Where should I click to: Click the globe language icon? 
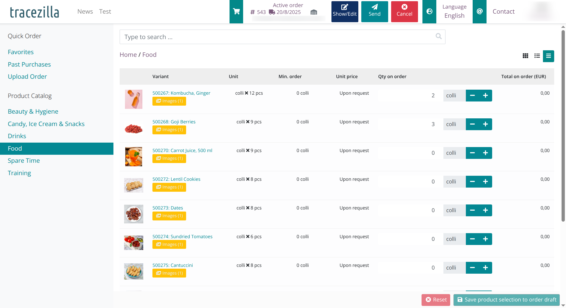click(x=429, y=12)
